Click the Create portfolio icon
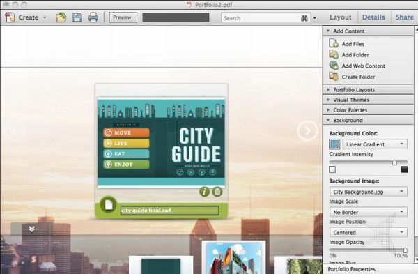Screen dimensions: 418x274 click(10, 17)
